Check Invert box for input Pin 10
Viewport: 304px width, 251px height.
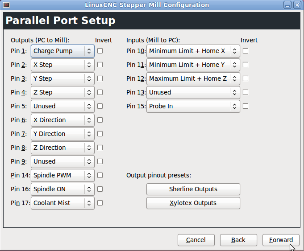[246, 51]
